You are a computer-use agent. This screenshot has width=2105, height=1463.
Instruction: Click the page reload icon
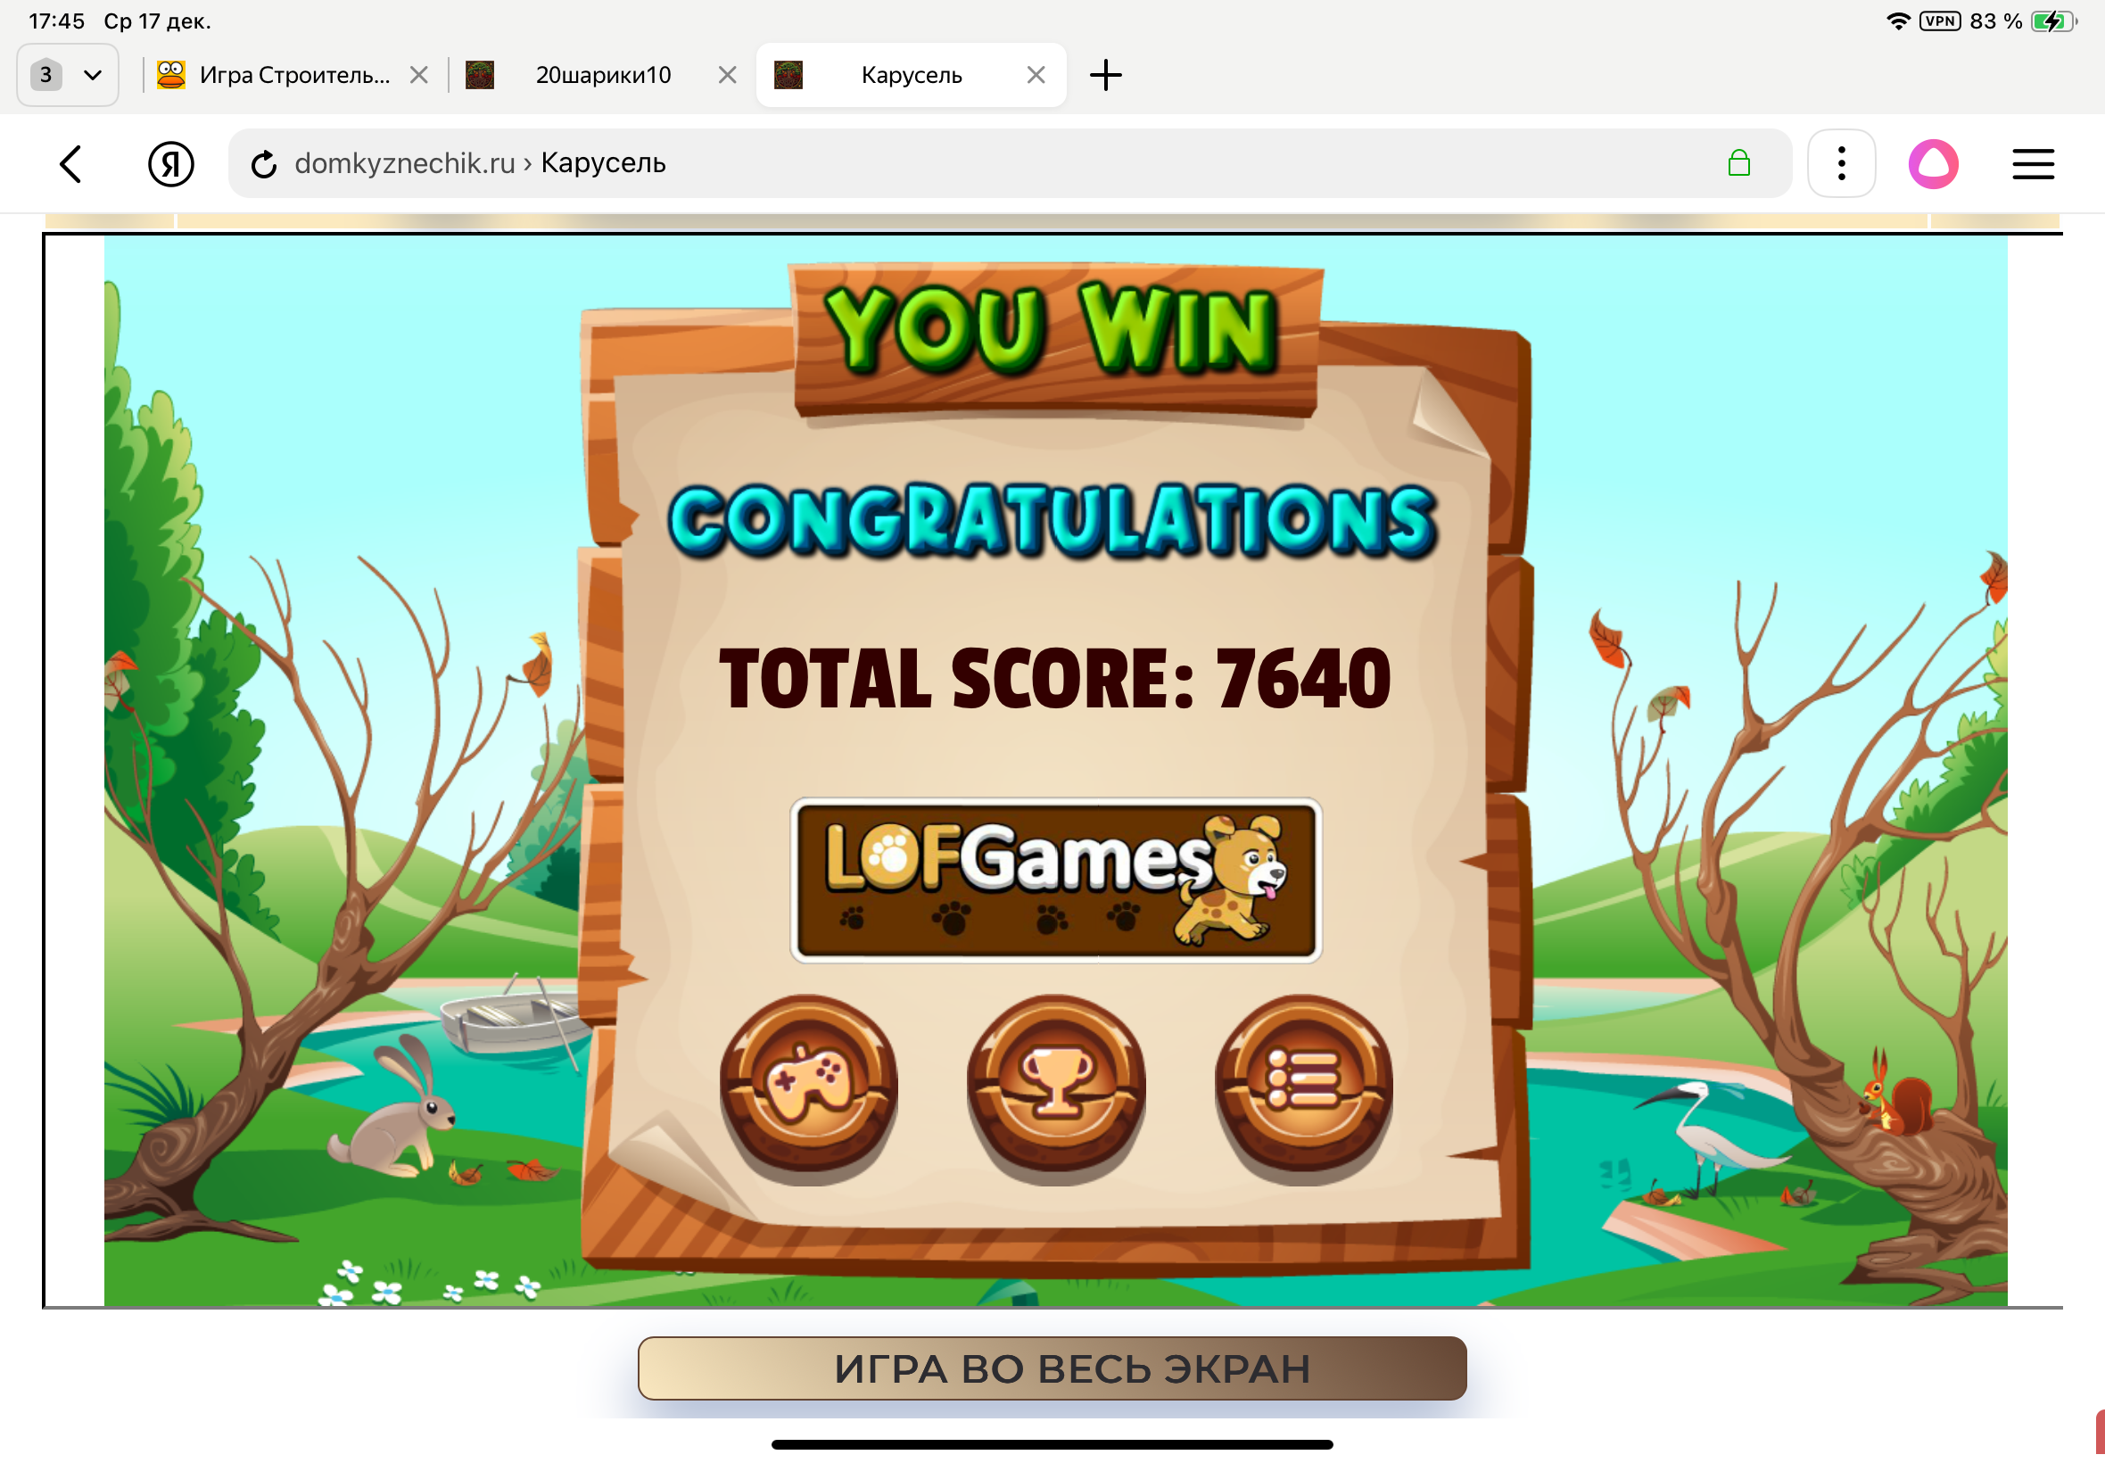264,164
